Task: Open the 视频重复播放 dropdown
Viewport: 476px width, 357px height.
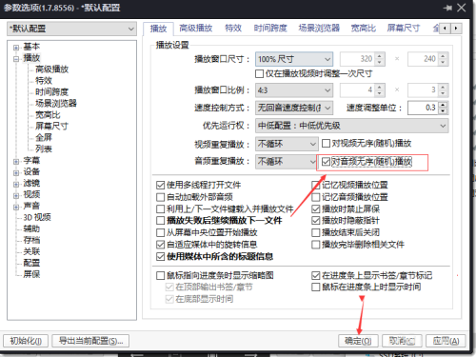Action: (287, 144)
